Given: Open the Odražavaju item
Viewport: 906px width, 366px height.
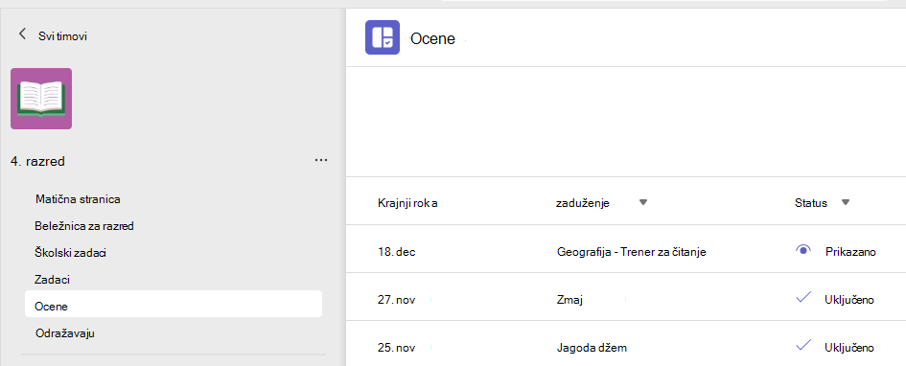Looking at the screenshot, I should pos(65,333).
